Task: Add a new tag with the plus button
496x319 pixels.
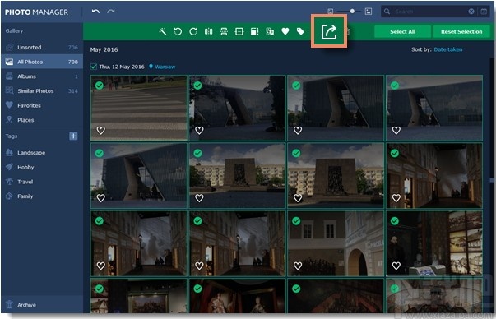Action: coord(73,136)
